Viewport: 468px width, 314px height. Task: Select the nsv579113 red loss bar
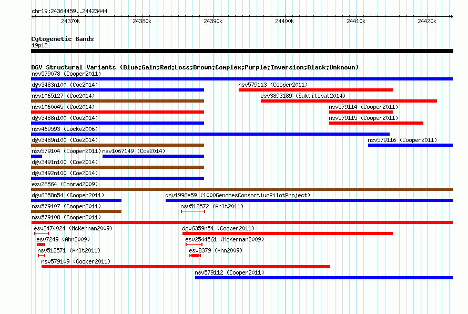click(316, 90)
